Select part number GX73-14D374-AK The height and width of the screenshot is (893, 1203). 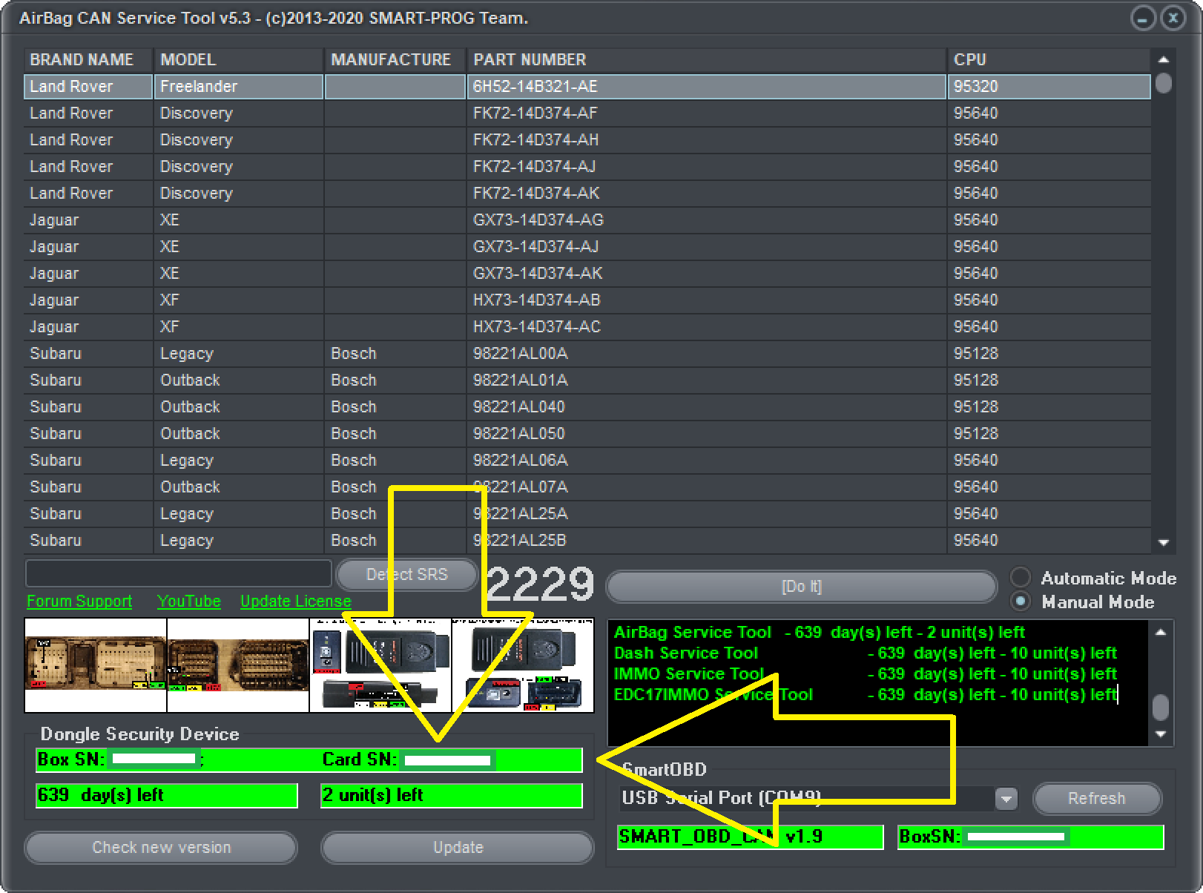tap(537, 273)
